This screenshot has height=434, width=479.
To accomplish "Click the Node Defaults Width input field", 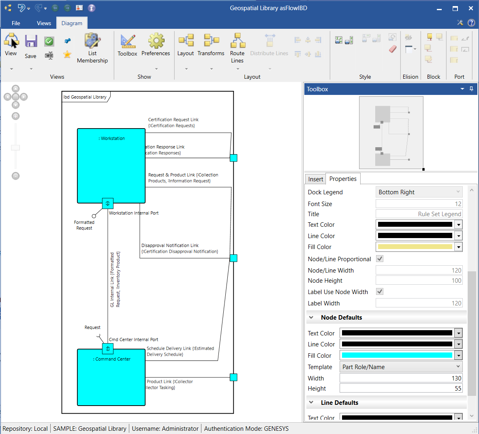I will 401,378.
